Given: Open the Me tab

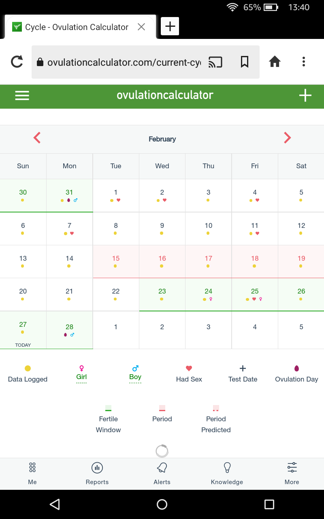Looking at the screenshot, I should click(32, 473).
